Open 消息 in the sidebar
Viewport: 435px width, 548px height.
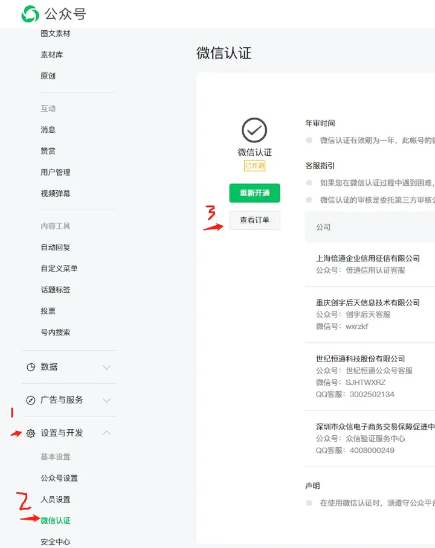click(x=48, y=130)
